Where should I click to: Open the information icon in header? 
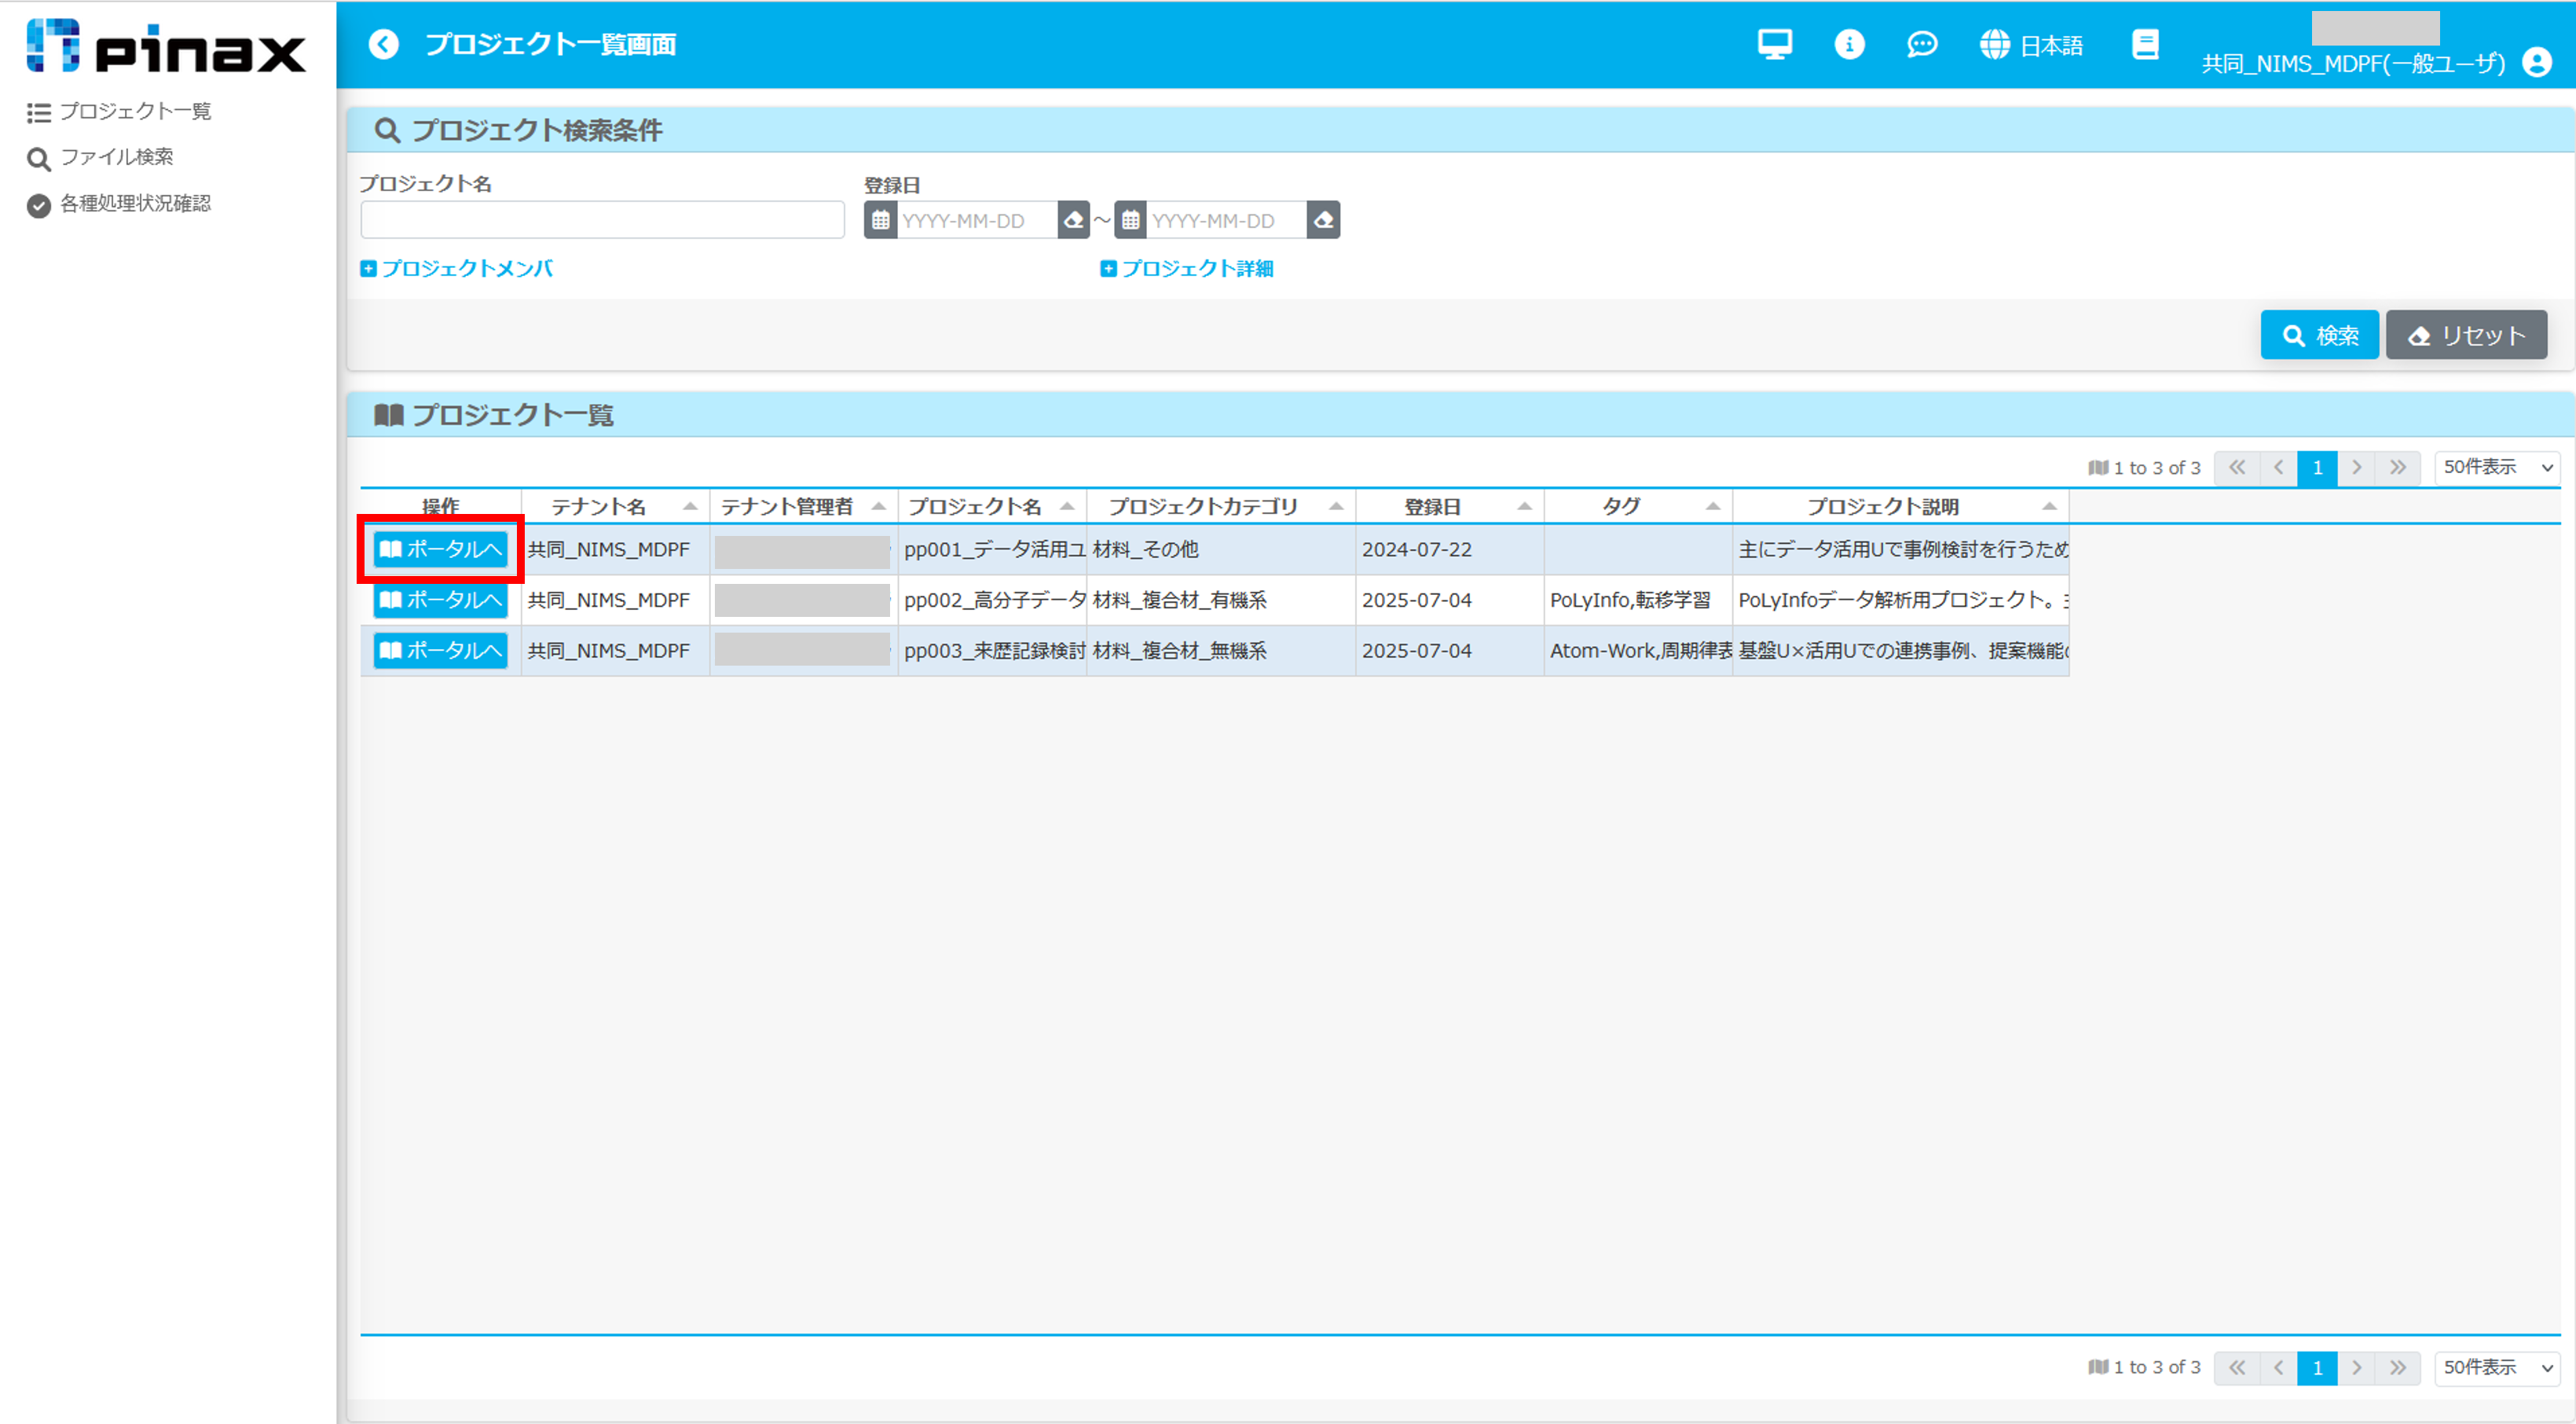point(1848,44)
